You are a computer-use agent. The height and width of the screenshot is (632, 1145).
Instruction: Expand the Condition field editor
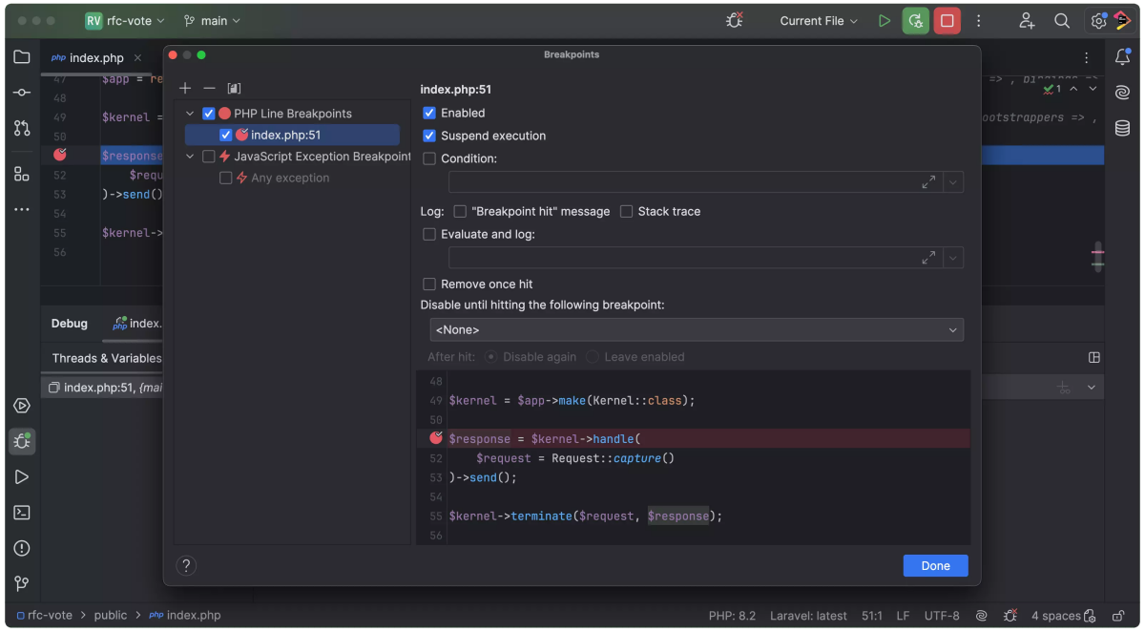(x=928, y=182)
